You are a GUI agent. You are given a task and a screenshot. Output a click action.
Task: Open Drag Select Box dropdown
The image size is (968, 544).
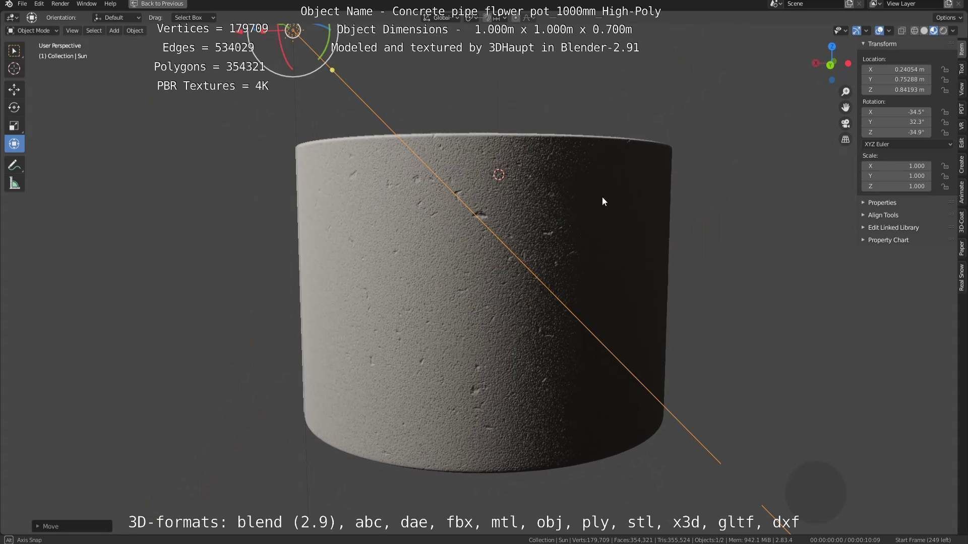click(194, 18)
